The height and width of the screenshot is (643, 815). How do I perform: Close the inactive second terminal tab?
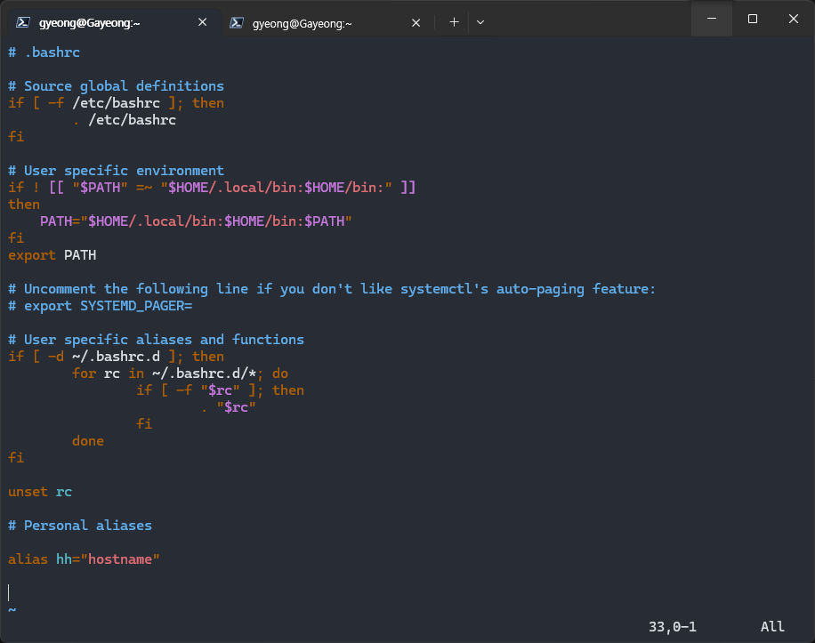415,22
